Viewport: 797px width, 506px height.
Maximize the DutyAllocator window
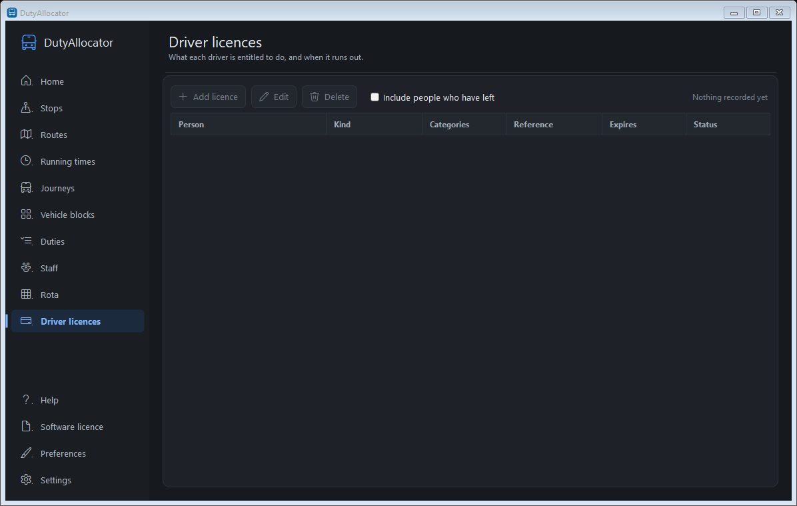point(756,13)
